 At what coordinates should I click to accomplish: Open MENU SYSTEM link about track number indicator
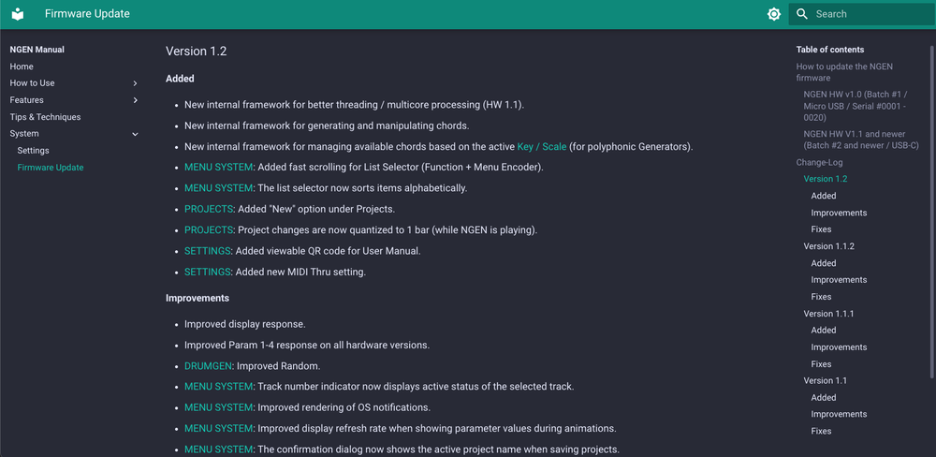tap(218, 387)
